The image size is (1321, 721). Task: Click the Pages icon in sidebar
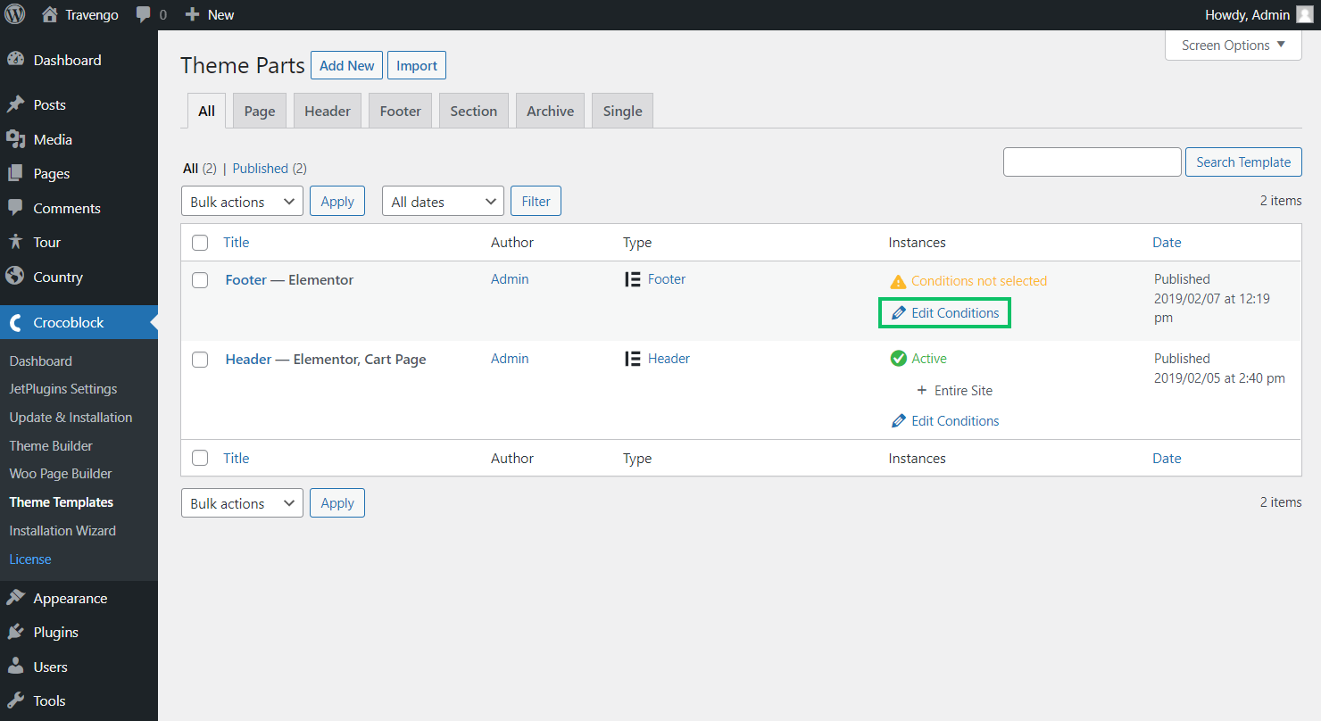15,173
